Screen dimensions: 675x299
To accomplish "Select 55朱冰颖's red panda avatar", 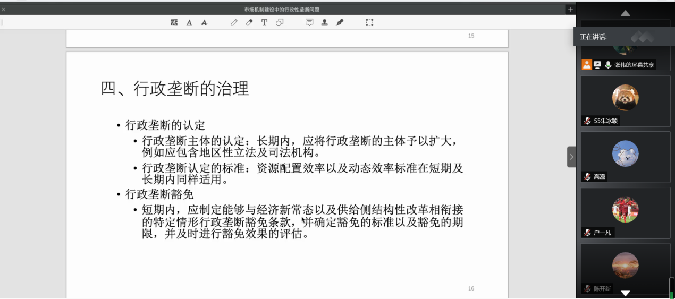I will pos(625,98).
